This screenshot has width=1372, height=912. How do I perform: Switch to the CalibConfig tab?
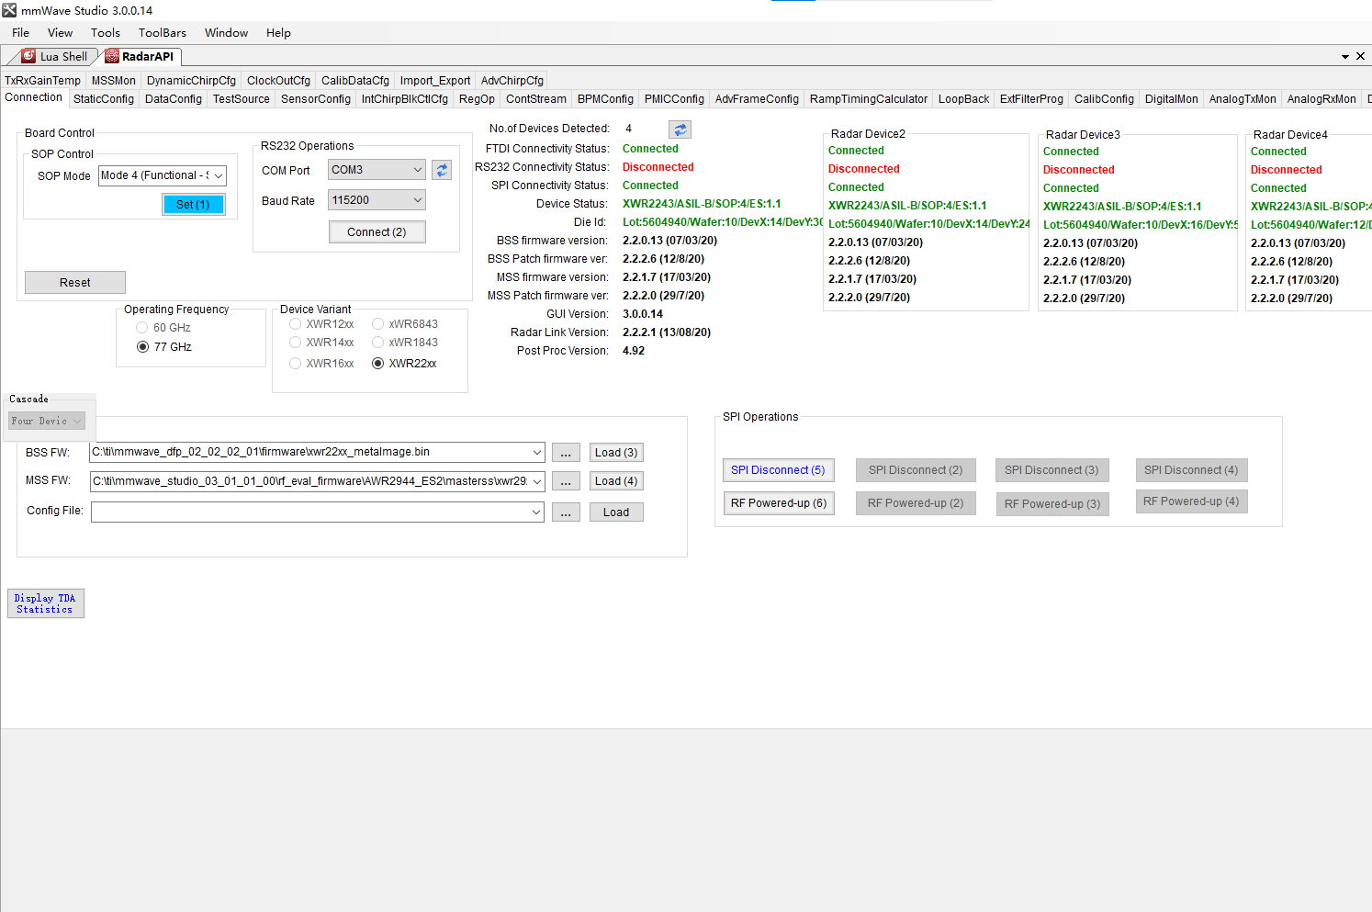[1104, 99]
